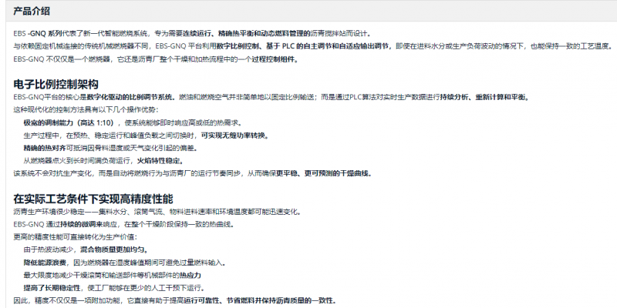
Task: Click the line starting 该系统不会对抗生产变化
Action: point(193,173)
